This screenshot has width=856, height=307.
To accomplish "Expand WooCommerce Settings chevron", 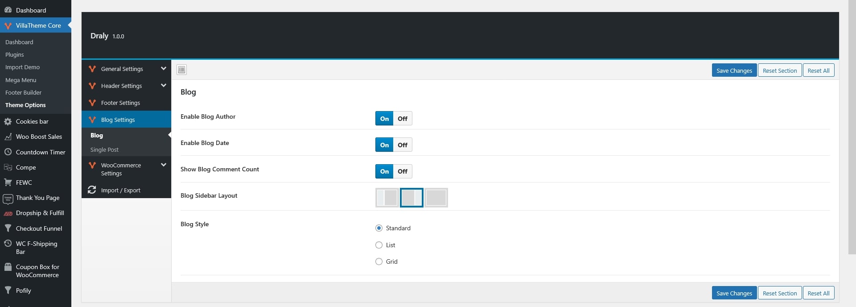I will click(163, 165).
